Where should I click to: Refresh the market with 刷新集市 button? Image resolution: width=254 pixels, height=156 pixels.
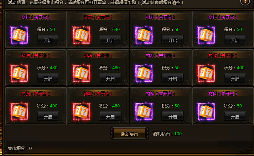coord(129,134)
